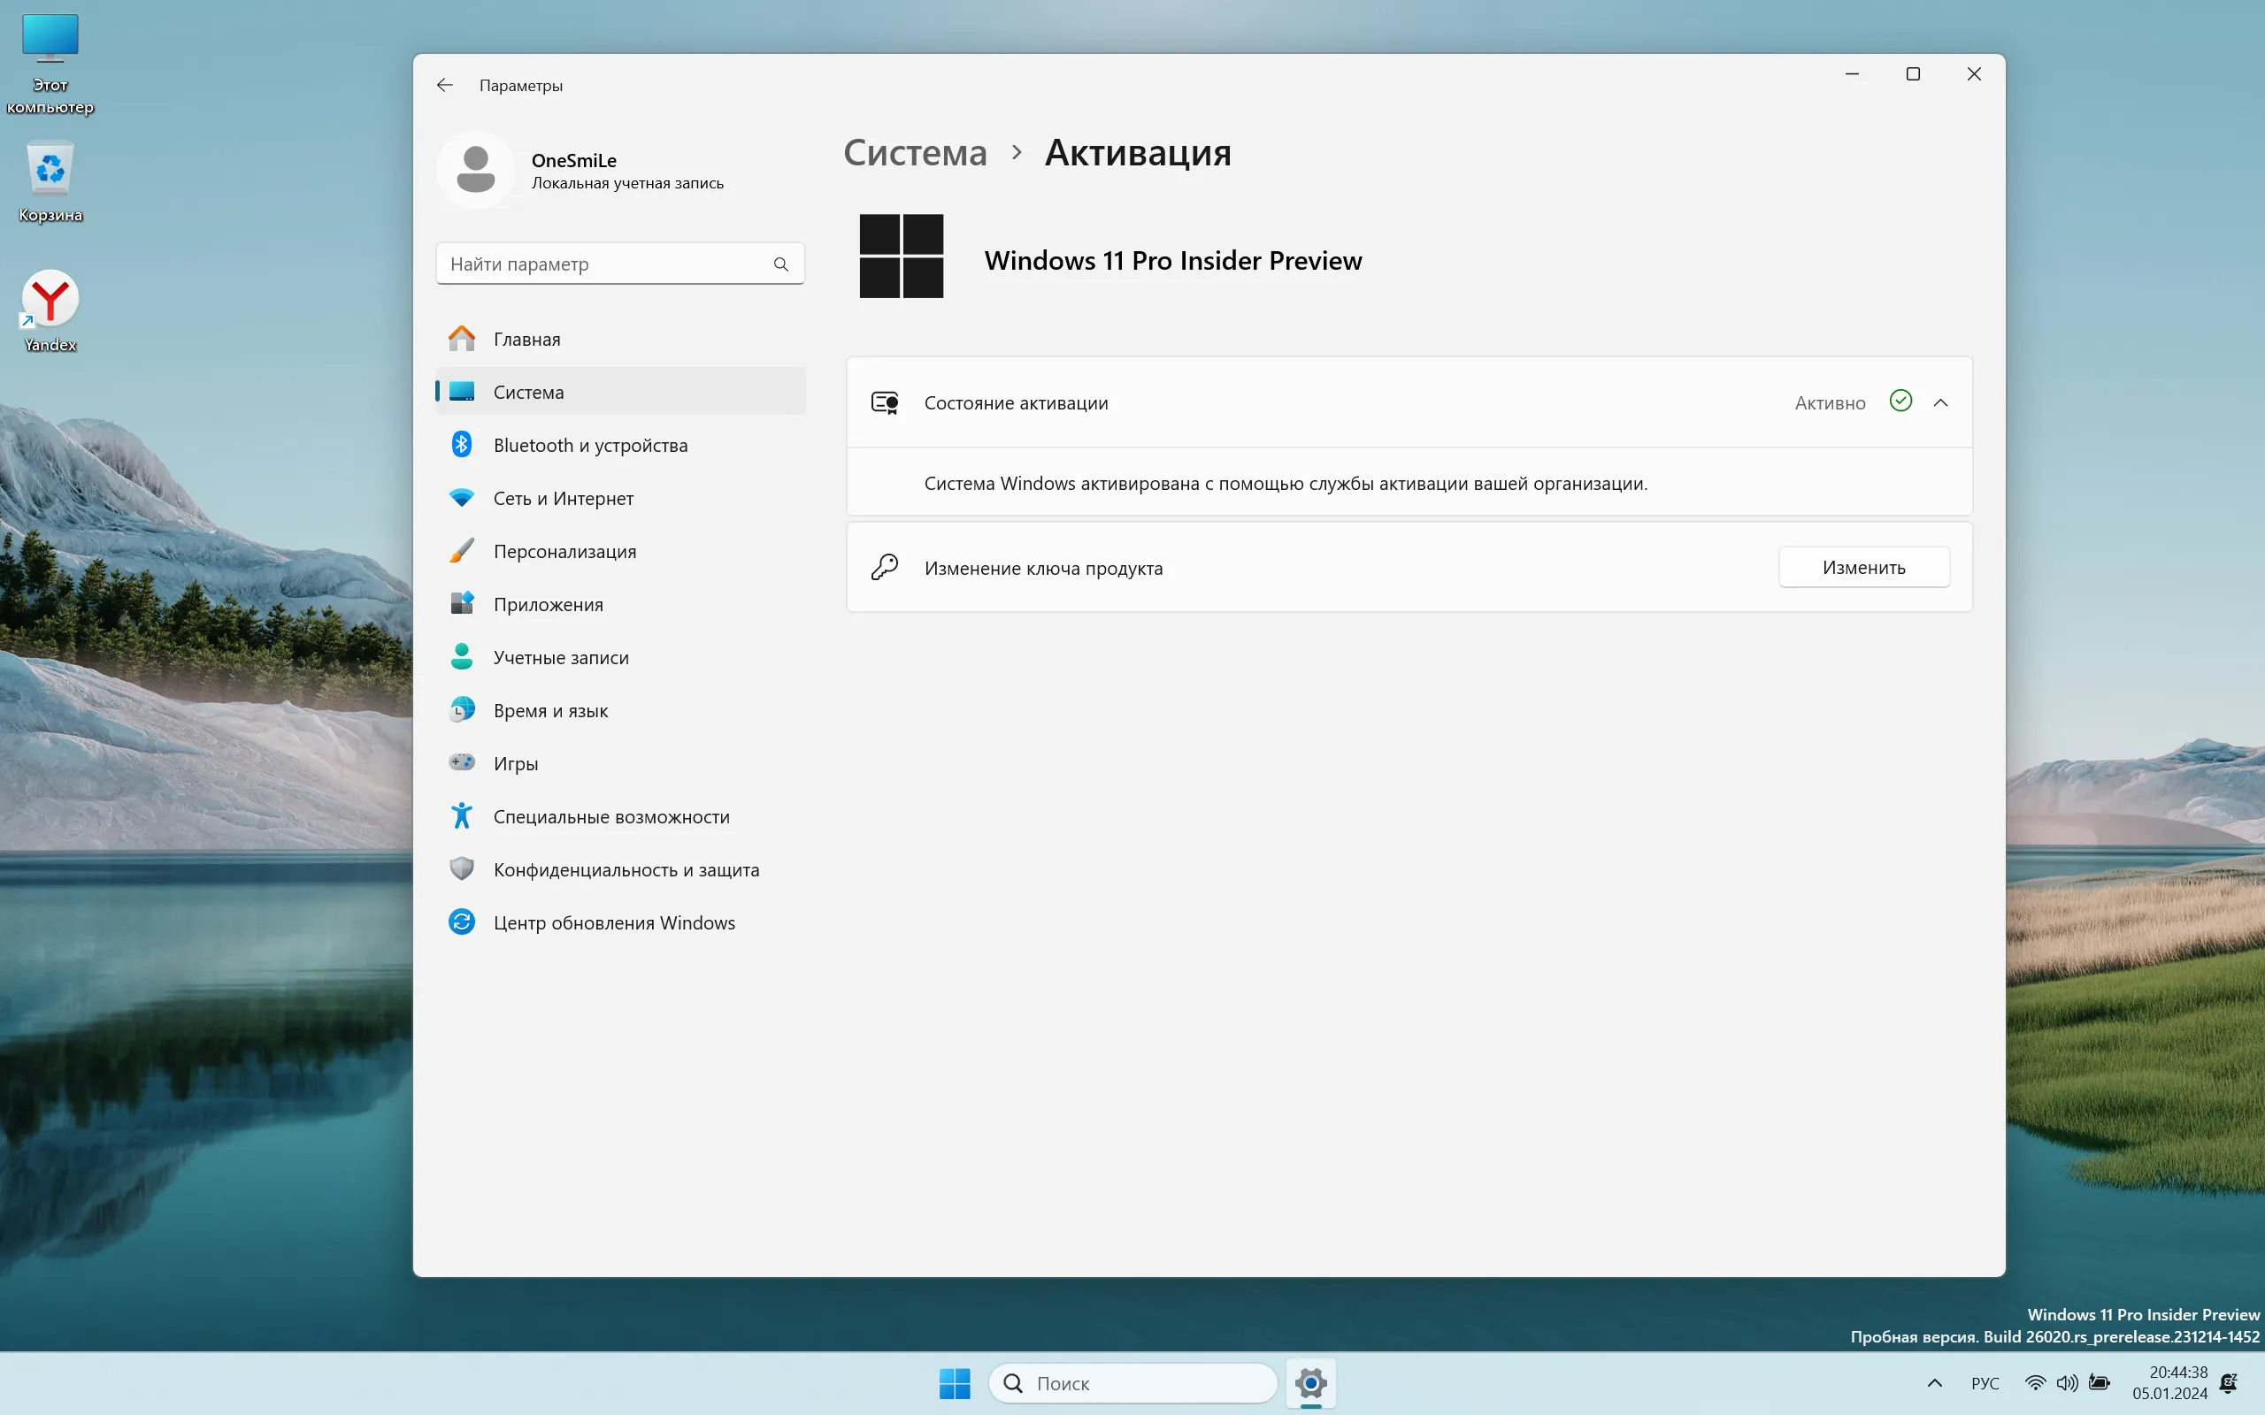This screenshot has height=1415, width=2265.
Task: Open Специальные возможности settings
Action: 611,817
